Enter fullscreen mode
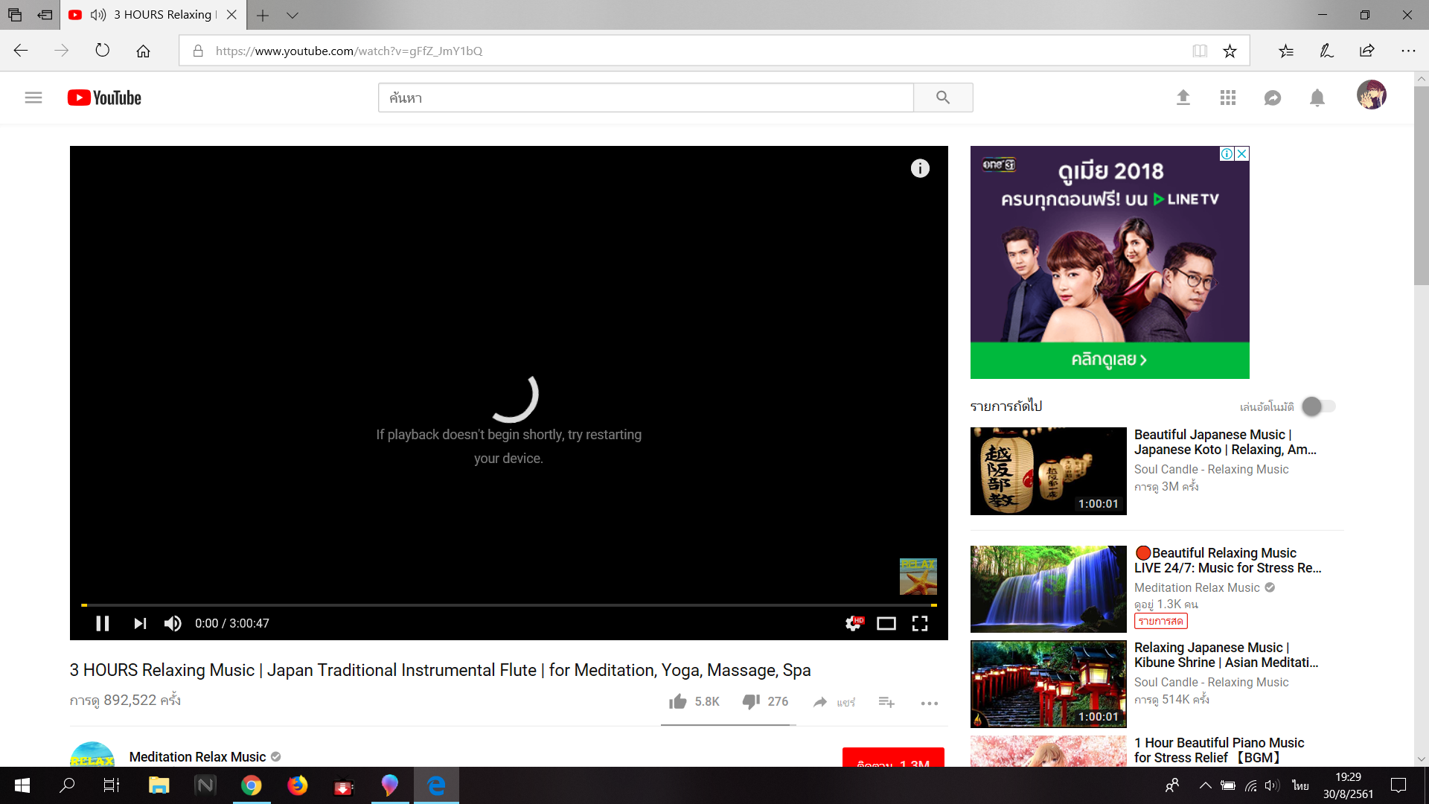Image resolution: width=1429 pixels, height=804 pixels. click(920, 623)
